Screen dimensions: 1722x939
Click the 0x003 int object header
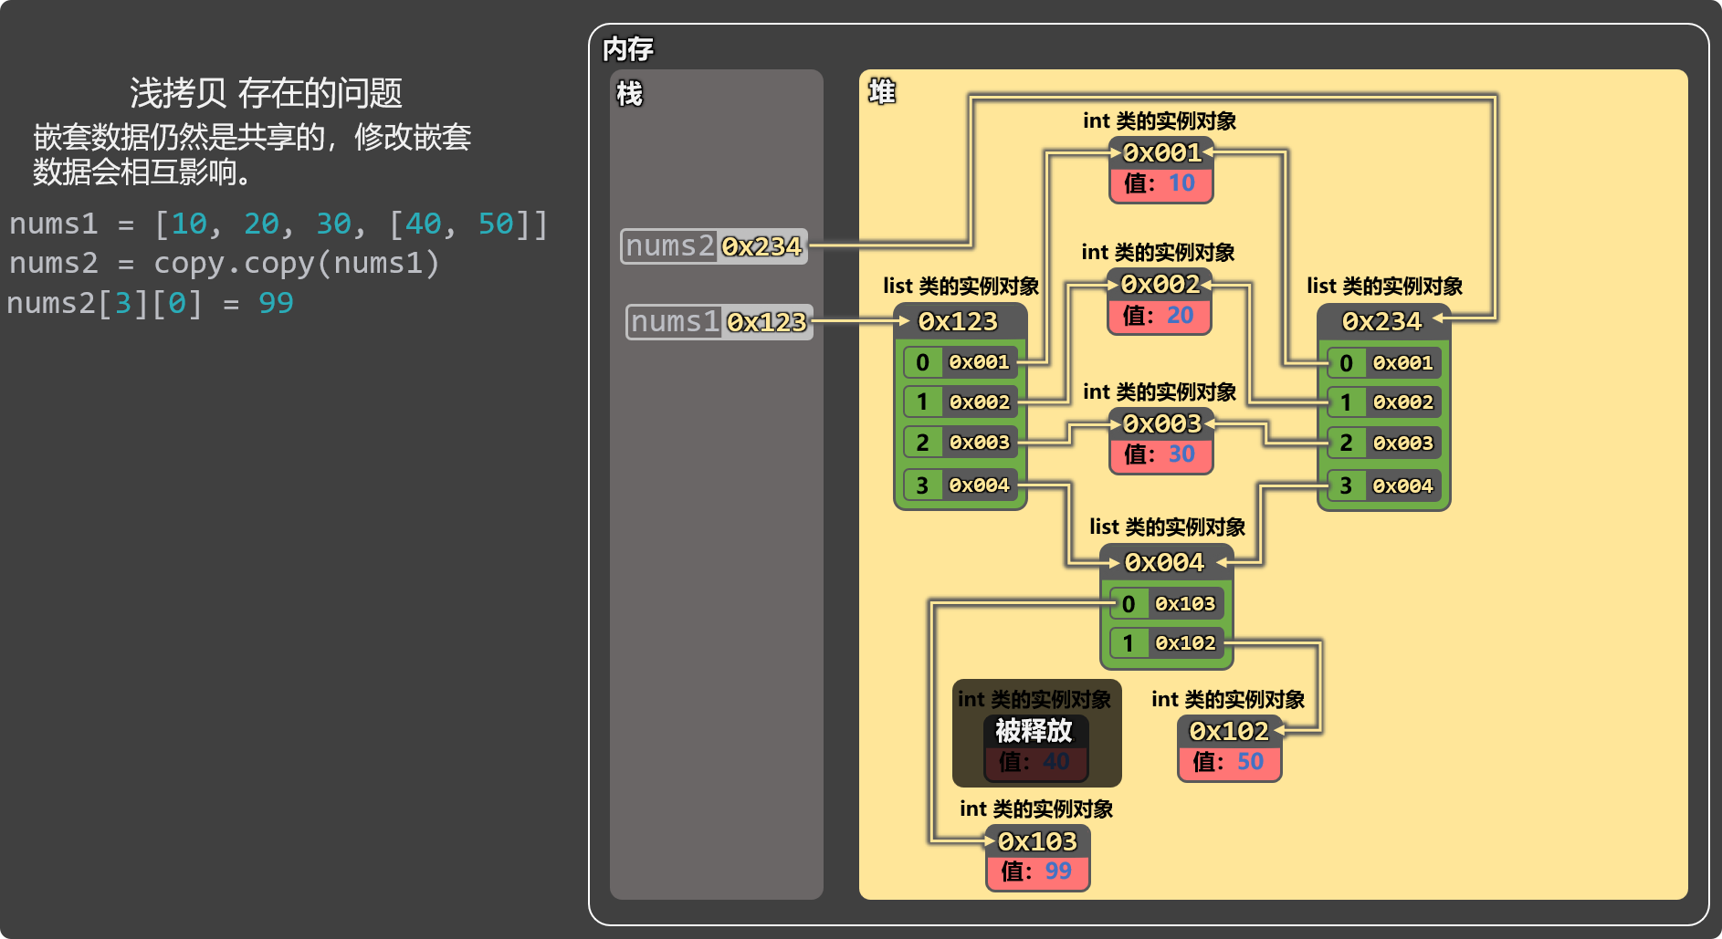pyautogui.click(x=1161, y=424)
